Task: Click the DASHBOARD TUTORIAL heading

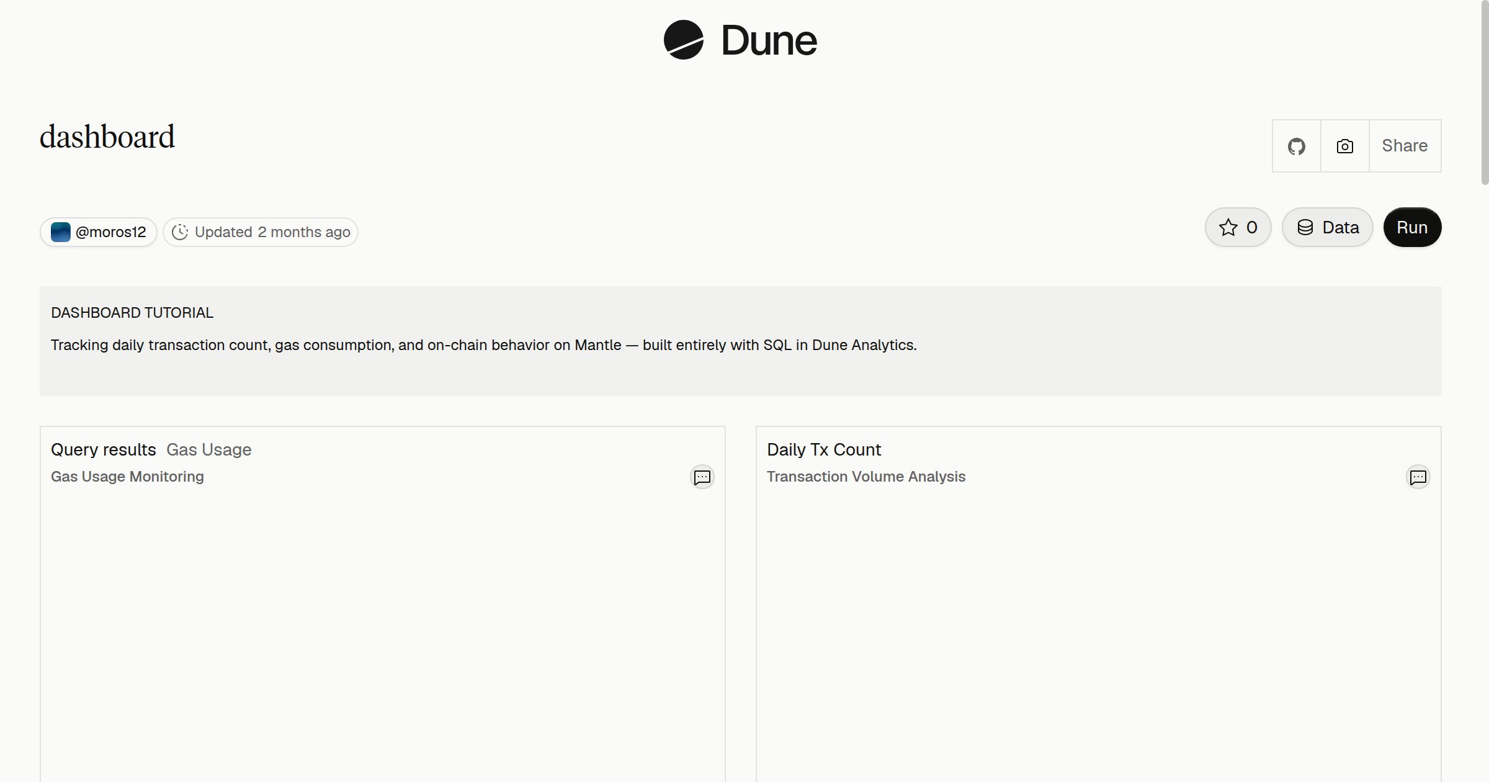Action: point(132,313)
